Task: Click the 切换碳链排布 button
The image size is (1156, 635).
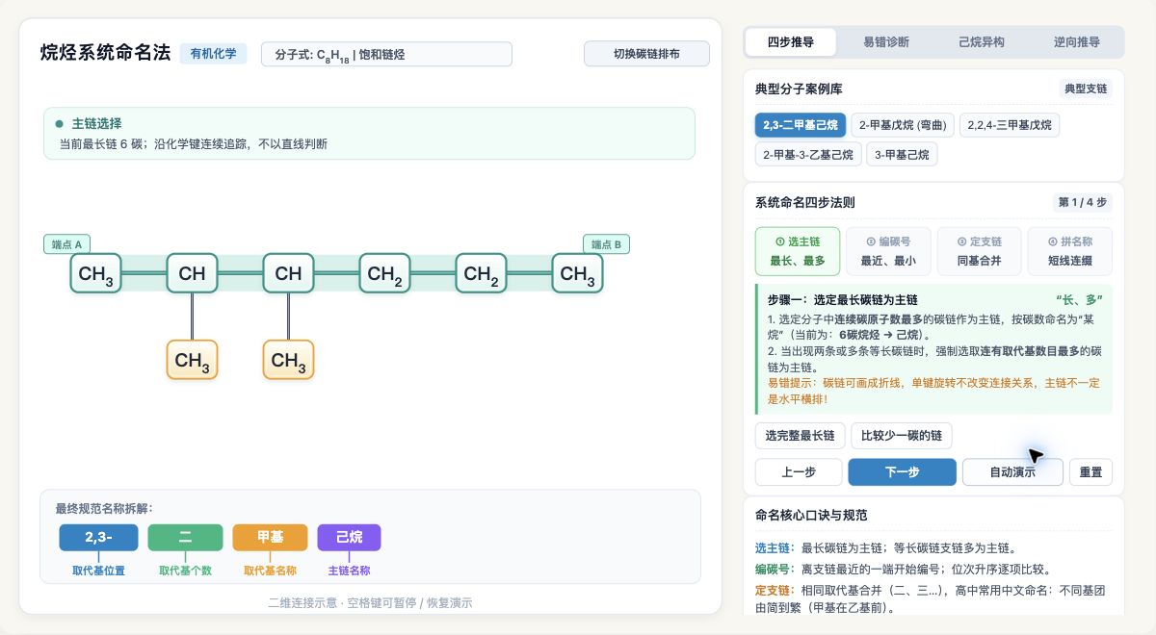Action: 646,54
